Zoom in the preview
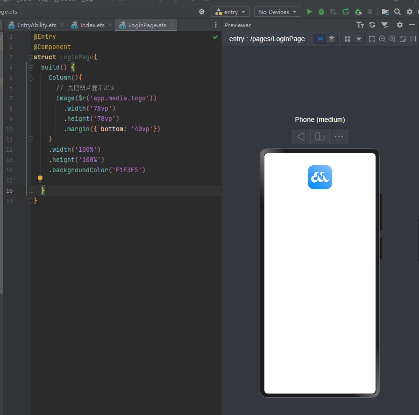The image size is (419, 415). (392, 39)
